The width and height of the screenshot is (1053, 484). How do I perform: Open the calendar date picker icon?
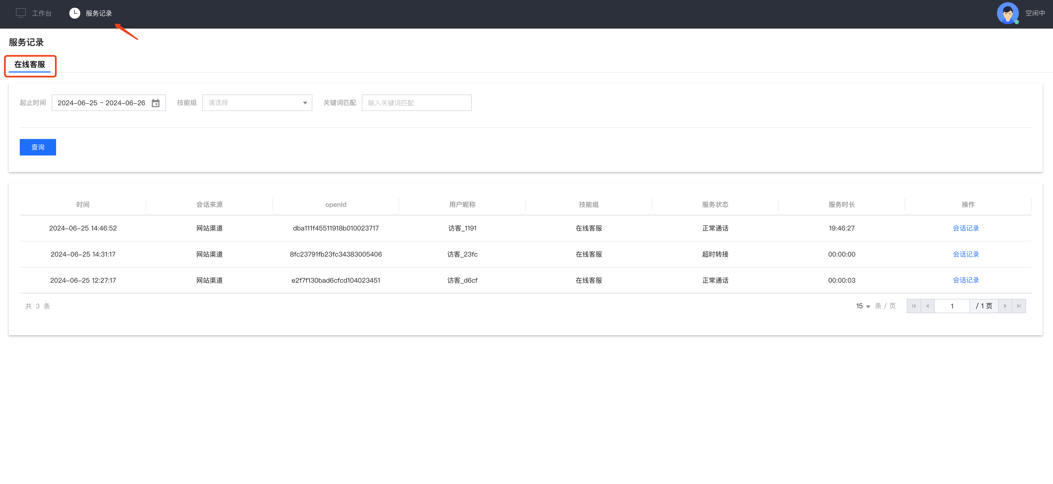155,103
